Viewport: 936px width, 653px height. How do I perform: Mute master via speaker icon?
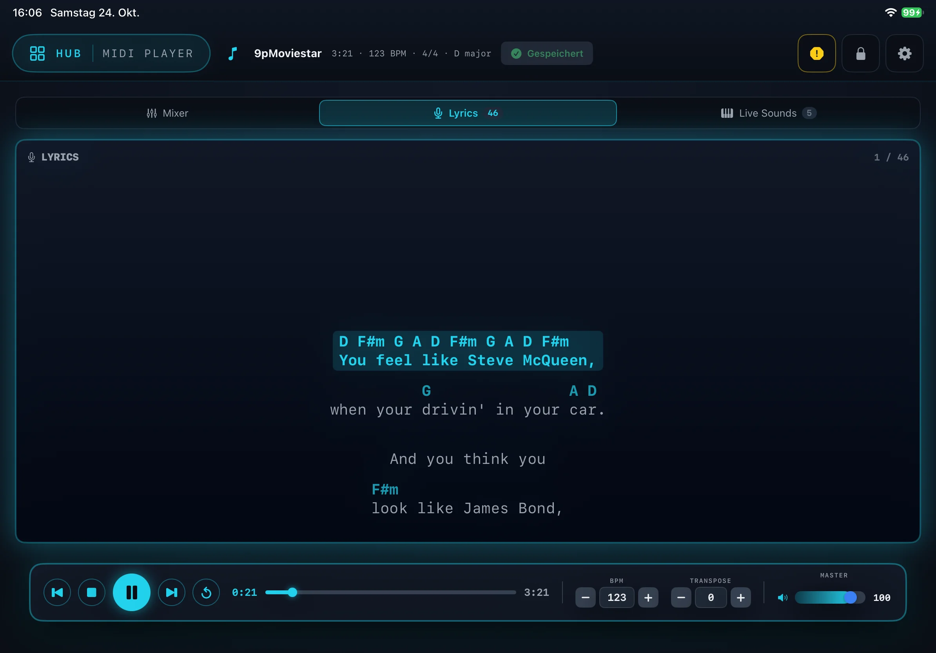782,597
